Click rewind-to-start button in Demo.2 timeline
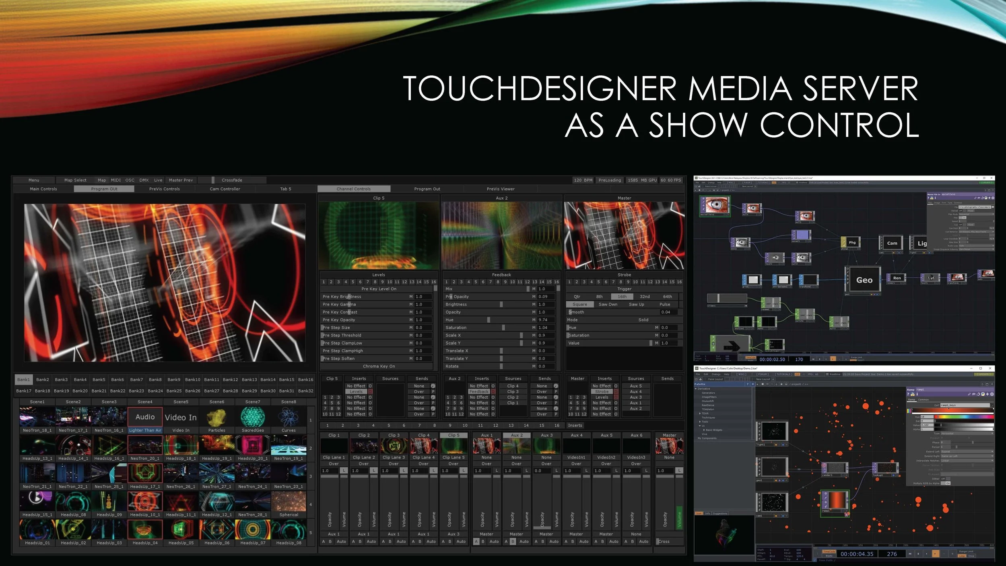The width and height of the screenshot is (1006, 566). 910,554
